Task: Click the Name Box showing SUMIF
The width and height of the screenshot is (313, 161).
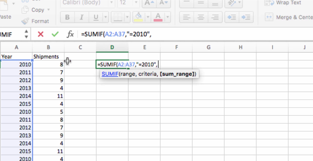Action: (x=11, y=34)
